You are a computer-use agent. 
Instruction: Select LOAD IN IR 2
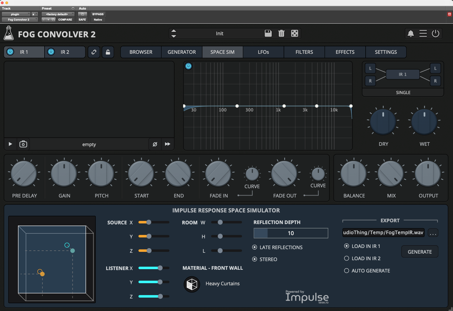(x=362, y=258)
